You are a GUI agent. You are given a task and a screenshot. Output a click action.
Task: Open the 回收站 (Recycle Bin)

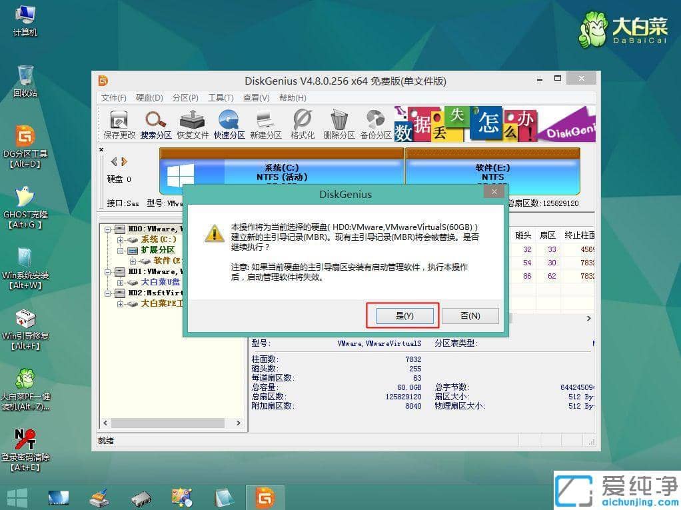25,73
